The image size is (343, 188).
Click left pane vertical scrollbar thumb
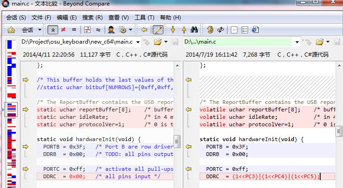(177, 142)
